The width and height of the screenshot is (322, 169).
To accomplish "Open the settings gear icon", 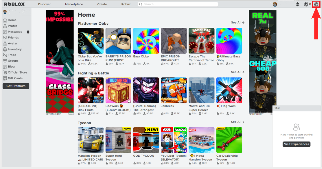I will tap(316, 4).
